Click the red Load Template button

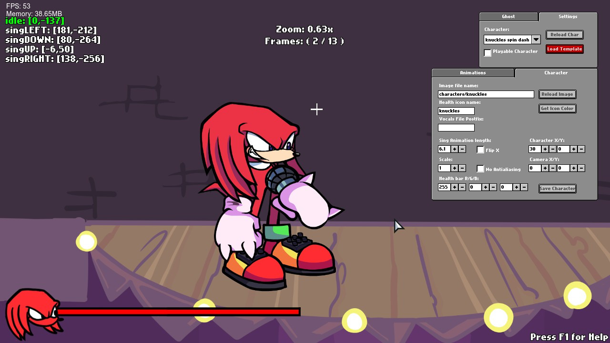[x=564, y=49]
